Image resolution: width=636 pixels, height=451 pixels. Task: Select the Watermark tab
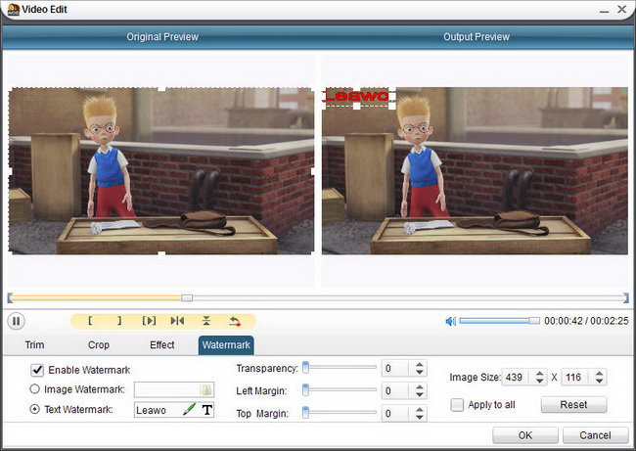pos(226,345)
